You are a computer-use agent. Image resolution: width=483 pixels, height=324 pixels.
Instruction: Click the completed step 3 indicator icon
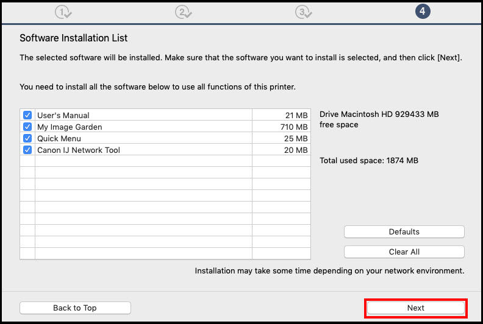click(304, 12)
